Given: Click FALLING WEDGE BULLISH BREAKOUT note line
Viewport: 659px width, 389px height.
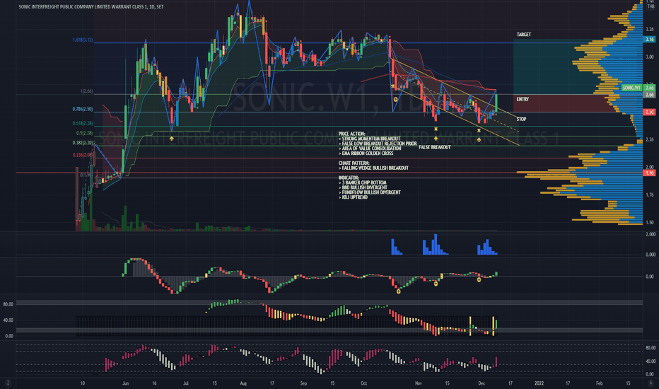Looking at the screenshot, I should tap(373, 168).
